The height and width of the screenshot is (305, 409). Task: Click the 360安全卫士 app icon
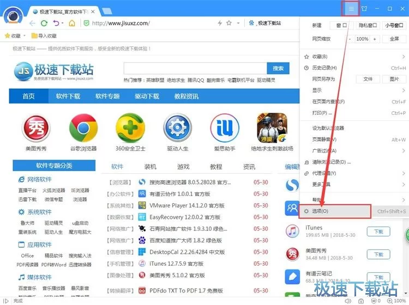tap(130, 128)
